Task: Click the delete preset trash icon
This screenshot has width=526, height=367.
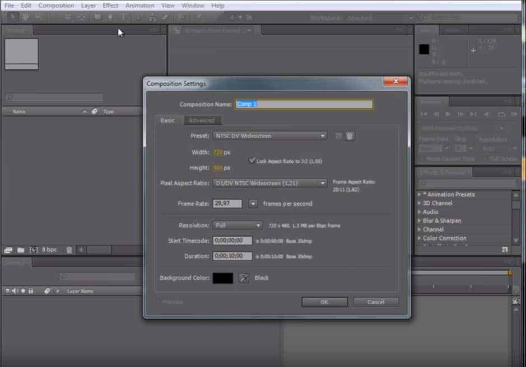Action: [350, 136]
